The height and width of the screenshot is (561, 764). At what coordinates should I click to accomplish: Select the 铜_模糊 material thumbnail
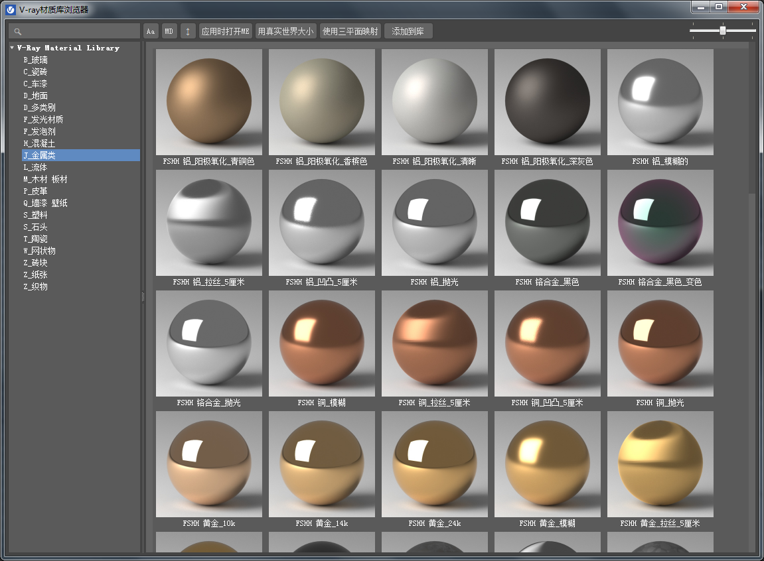point(321,343)
